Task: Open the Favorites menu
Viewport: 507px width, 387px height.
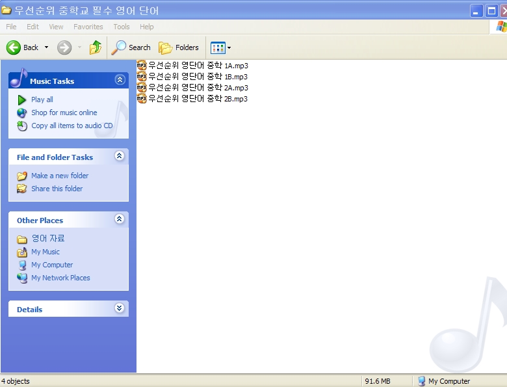Action: tap(88, 27)
